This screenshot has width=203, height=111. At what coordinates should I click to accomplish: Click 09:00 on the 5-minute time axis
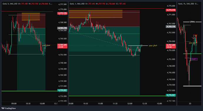14,104
